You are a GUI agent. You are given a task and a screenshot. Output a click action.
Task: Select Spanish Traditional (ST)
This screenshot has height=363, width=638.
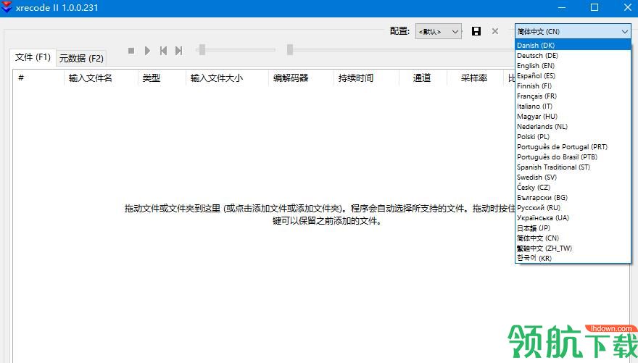pyautogui.click(x=573, y=167)
